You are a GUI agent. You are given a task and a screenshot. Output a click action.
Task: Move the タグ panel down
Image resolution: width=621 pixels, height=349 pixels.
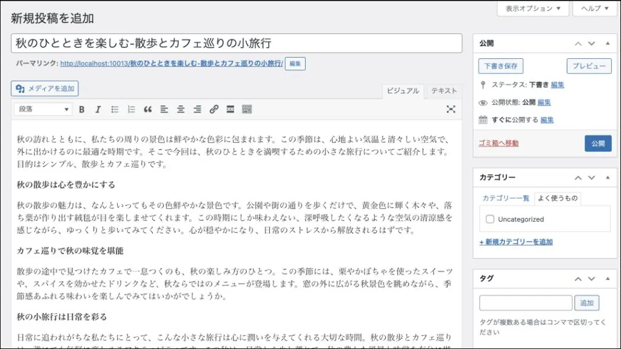591,279
